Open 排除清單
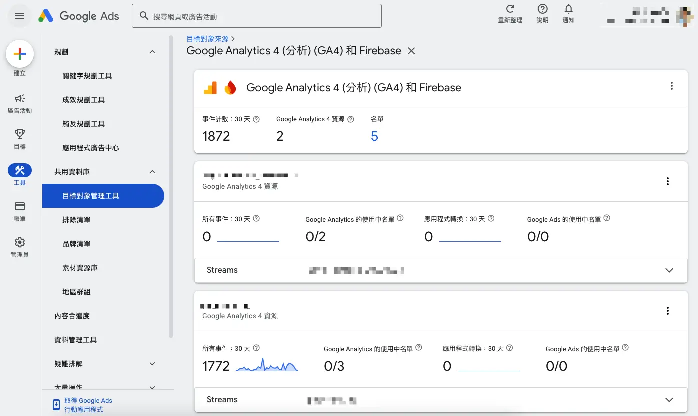Viewport: 698px width, 416px height. (x=77, y=220)
